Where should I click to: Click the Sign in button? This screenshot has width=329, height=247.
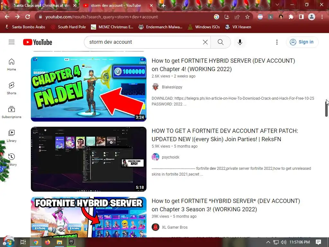pyautogui.click(x=302, y=42)
